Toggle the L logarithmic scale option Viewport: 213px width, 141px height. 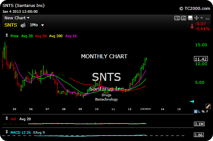tap(199, 111)
